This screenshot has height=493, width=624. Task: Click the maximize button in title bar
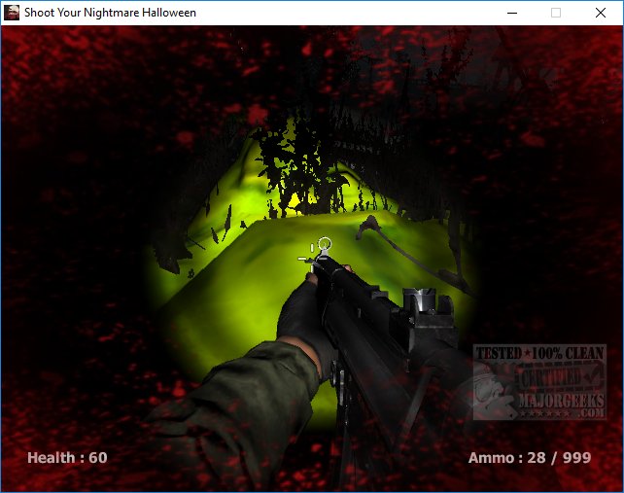pos(556,13)
